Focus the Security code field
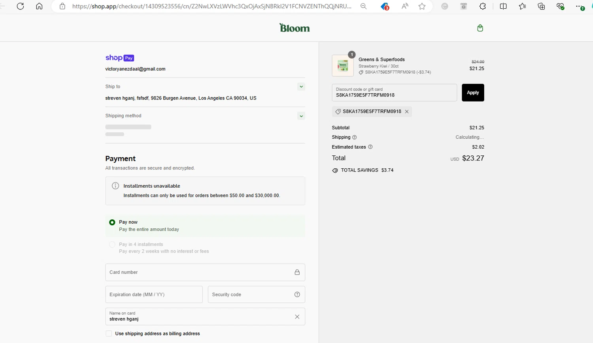The height and width of the screenshot is (343, 593). (257, 294)
